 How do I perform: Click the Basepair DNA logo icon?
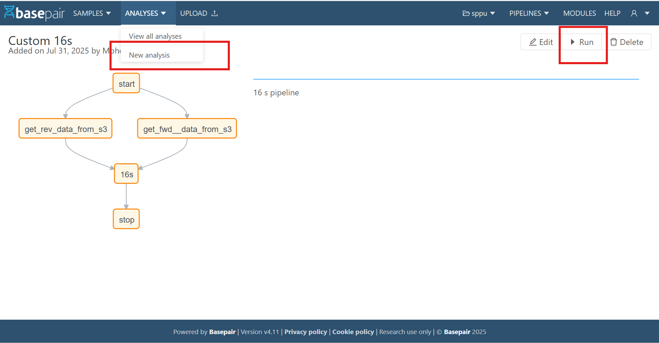[9, 13]
